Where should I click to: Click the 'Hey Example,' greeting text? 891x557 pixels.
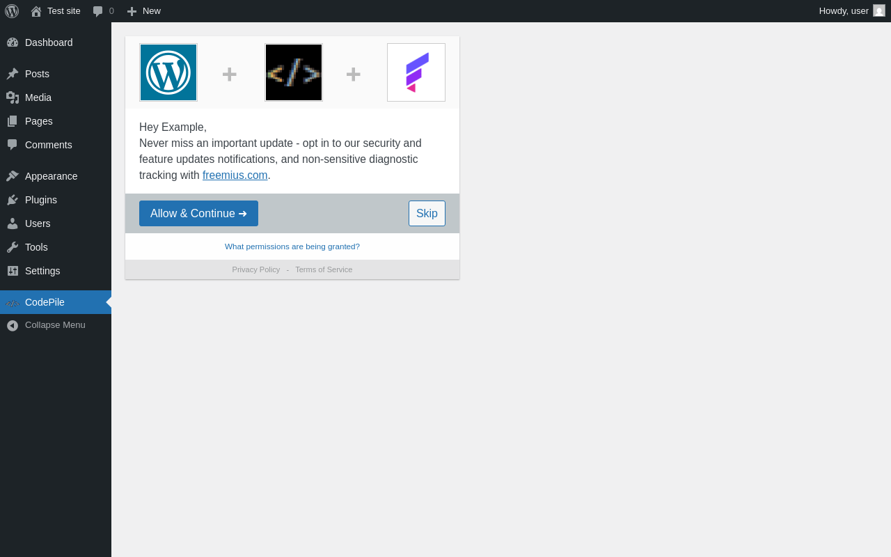pos(173,127)
